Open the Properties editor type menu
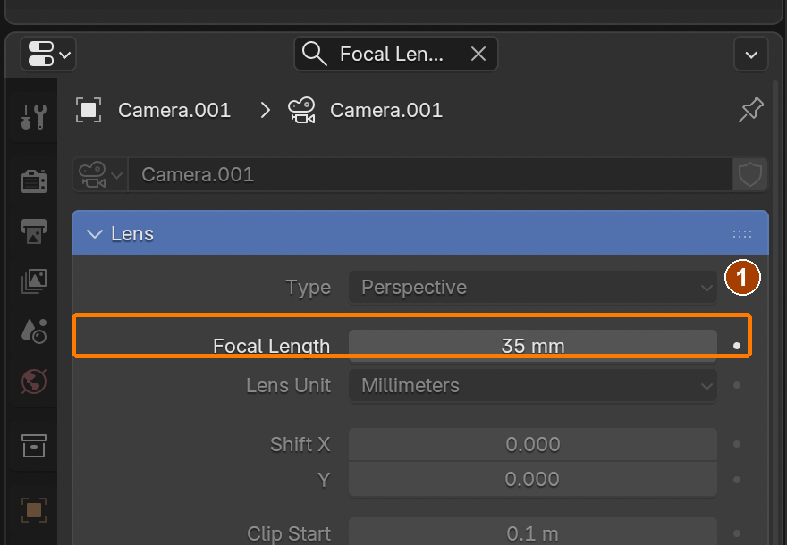The image size is (787, 545). (x=48, y=54)
